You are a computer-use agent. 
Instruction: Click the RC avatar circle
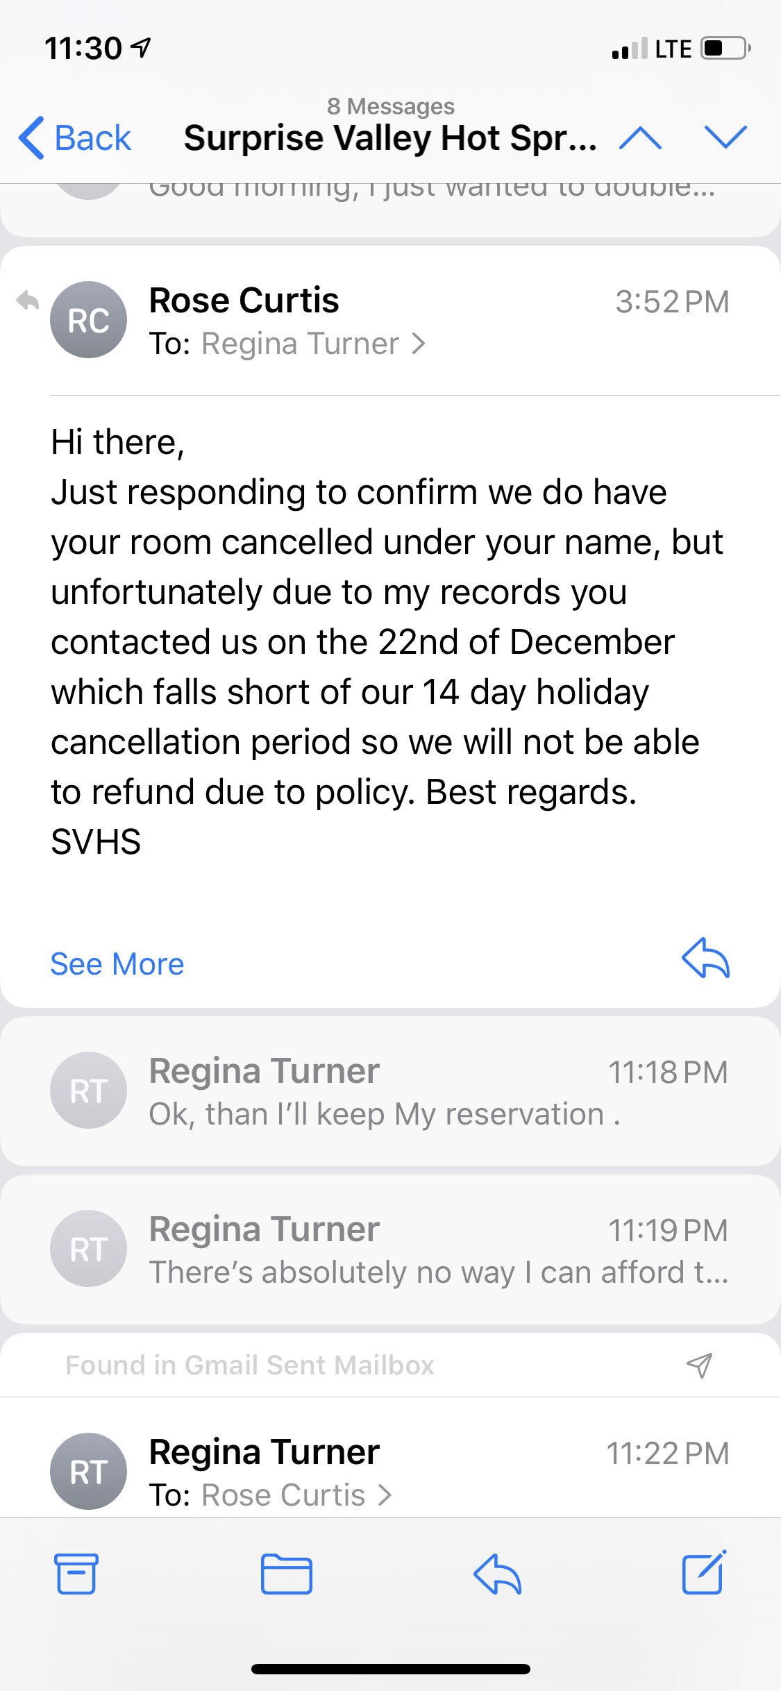(x=88, y=319)
